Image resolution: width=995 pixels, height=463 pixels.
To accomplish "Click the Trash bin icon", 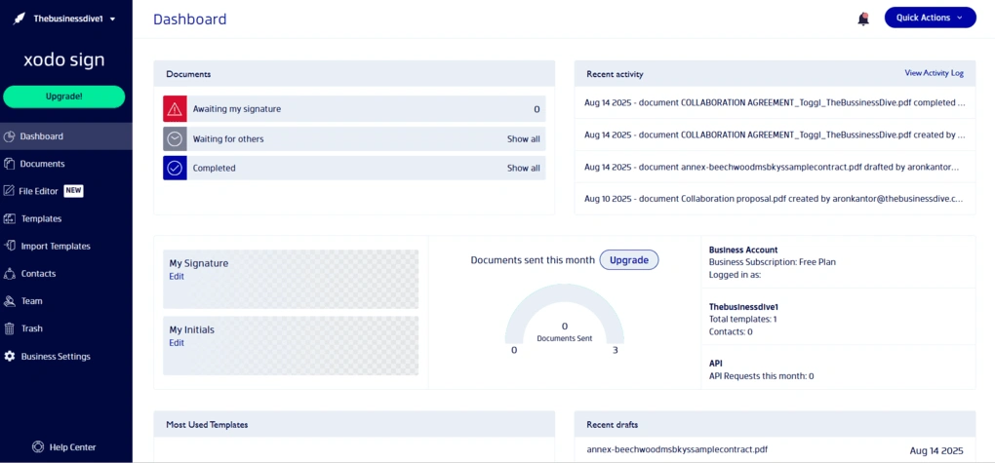I will tap(9, 328).
